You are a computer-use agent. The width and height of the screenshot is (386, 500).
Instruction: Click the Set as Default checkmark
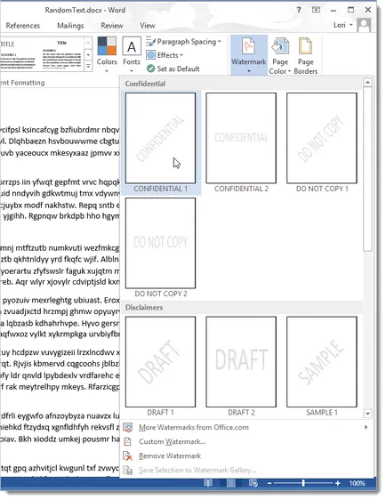point(151,69)
